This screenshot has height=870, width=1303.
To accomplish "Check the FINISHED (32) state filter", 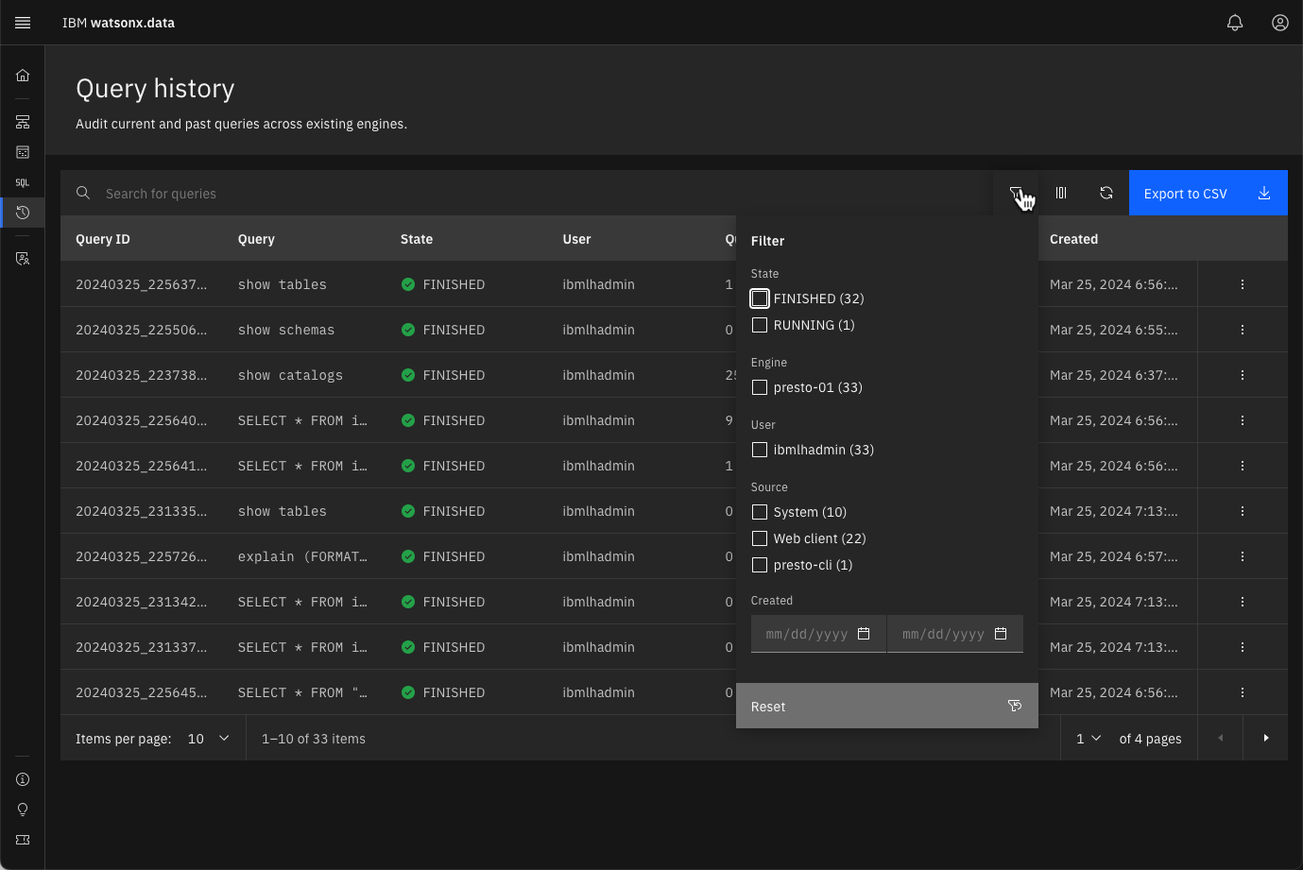I will tap(760, 299).
